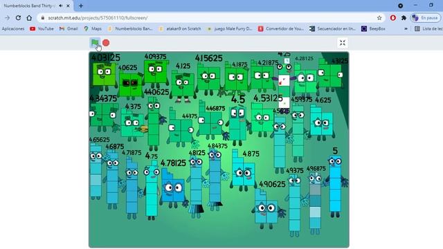
Task: Click the character labeled 4.71875
Action: (x=132, y=187)
